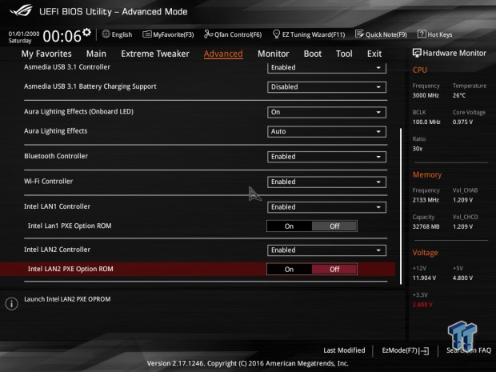This screenshot has height=372, width=496.
Task: Switch to Main tab
Action: click(96, 54)
